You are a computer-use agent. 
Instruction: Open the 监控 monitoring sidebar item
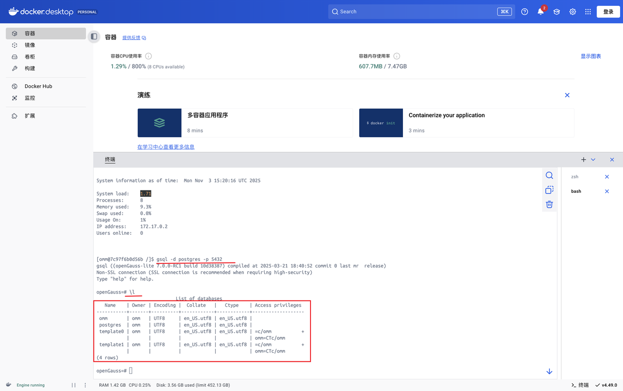coord(46,98)
